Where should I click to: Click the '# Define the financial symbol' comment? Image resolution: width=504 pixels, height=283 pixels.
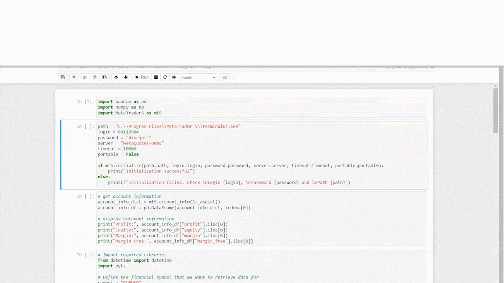(178, 277)
